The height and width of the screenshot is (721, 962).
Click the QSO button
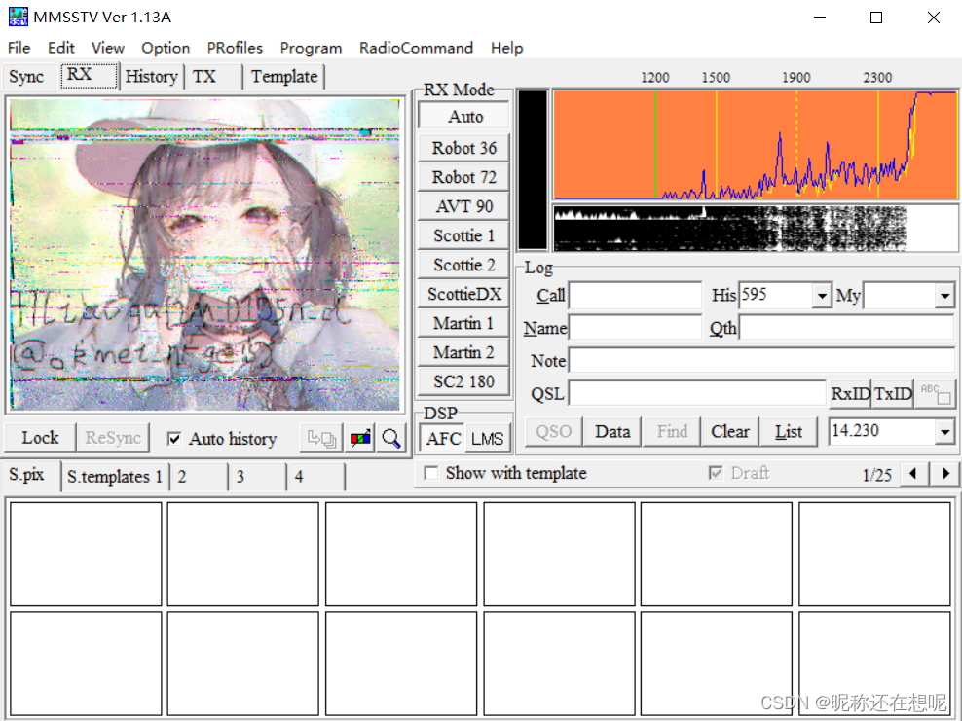[x=553, y=432]
